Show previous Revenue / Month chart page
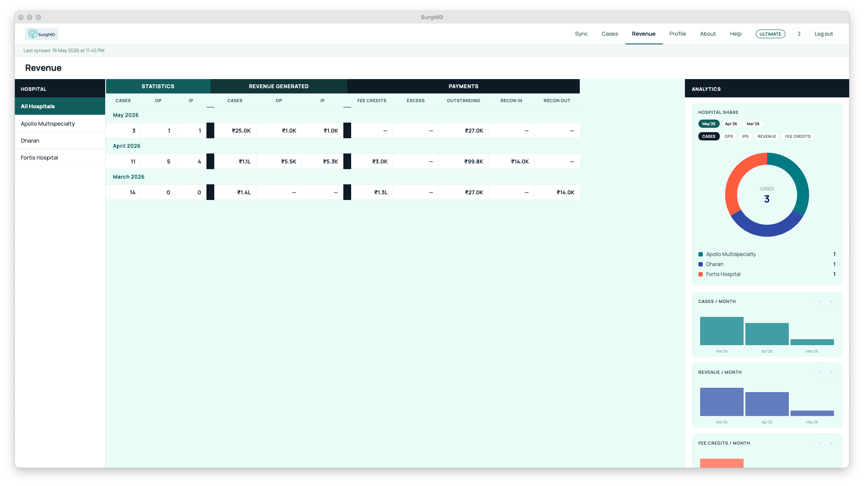 click(820, 373)
